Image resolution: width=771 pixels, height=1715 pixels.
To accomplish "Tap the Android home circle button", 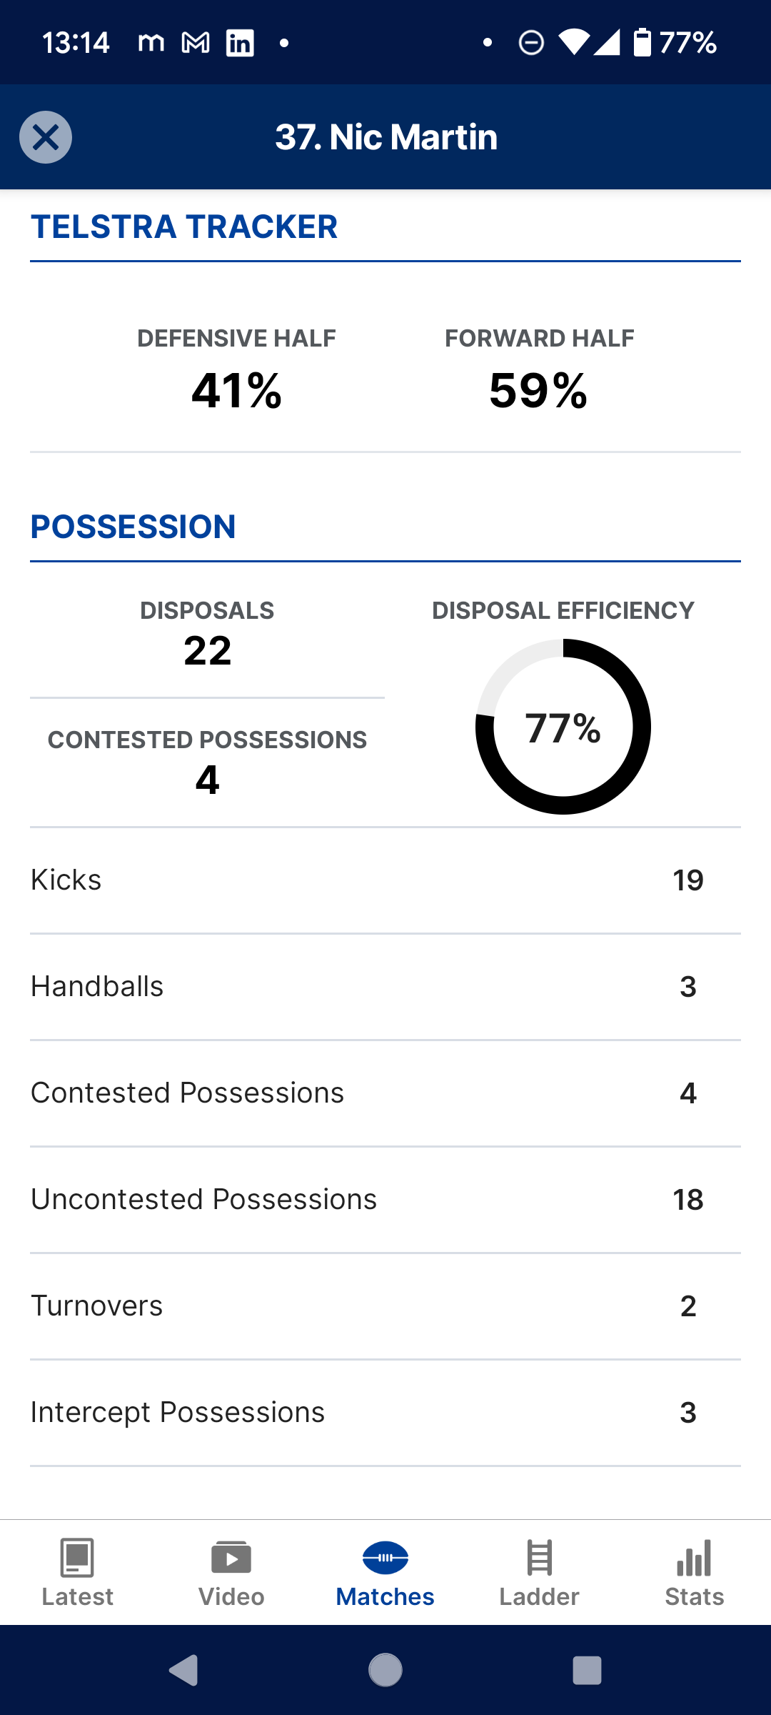I will click(x=385, y=1671).
